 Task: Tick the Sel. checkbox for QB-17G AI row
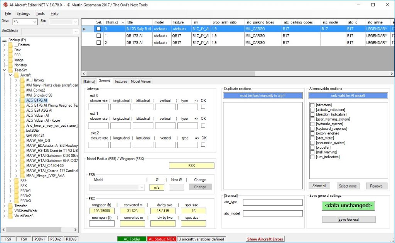[98, 36]
